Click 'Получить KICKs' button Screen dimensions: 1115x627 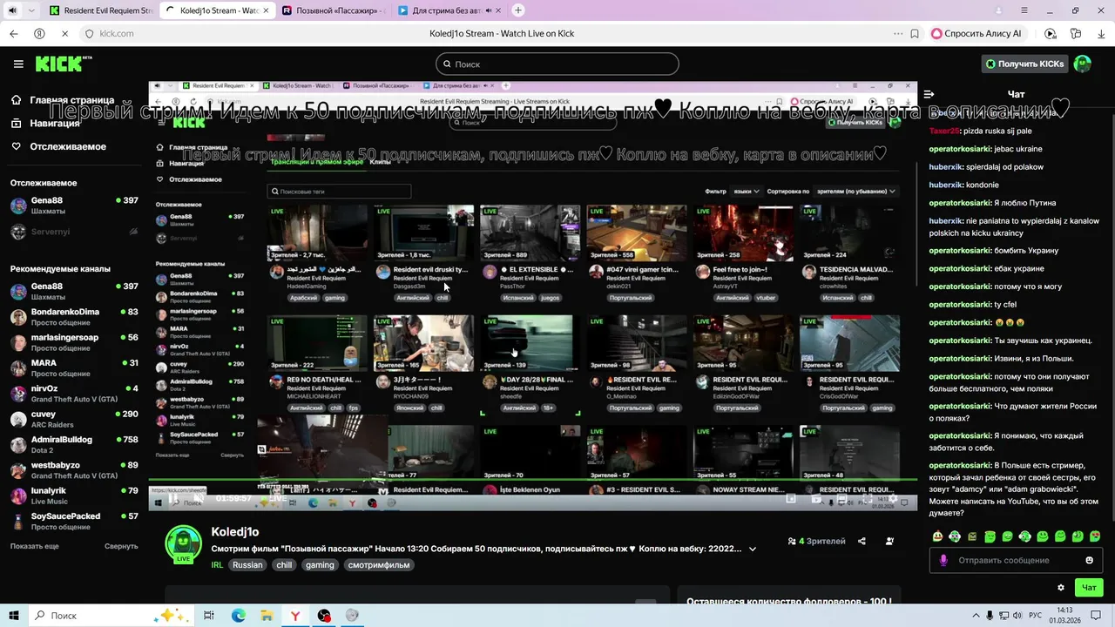[x=1024, y=64]
